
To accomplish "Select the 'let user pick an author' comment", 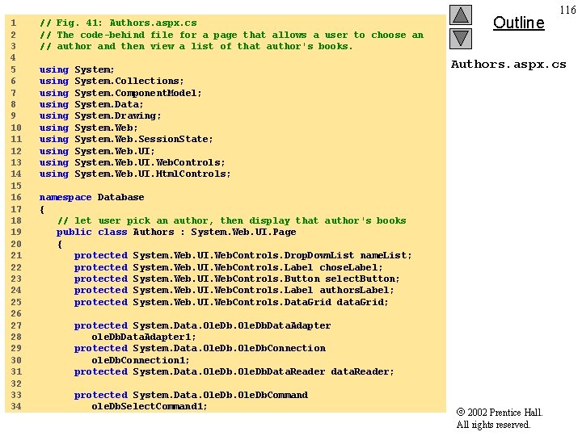I will point(232,220).
